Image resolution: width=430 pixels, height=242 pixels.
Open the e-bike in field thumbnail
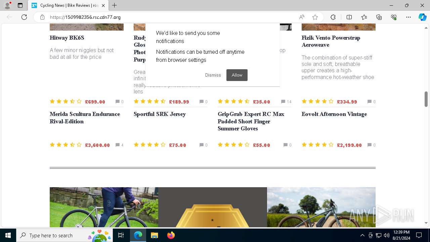321,207
